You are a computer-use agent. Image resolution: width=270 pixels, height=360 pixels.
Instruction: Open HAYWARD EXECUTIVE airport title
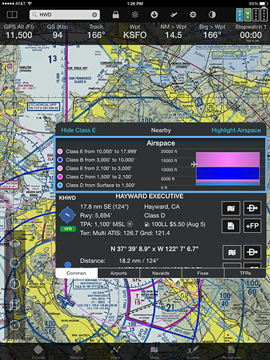pos(149,196)
